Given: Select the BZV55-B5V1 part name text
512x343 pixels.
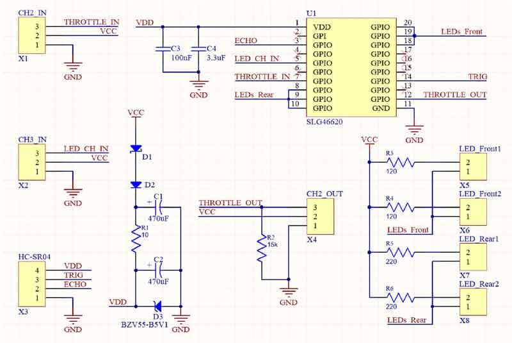Looking at the screenshot, I should tap(145, 324).
